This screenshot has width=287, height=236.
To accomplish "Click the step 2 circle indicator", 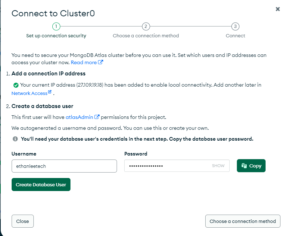I will pos(146,26).
